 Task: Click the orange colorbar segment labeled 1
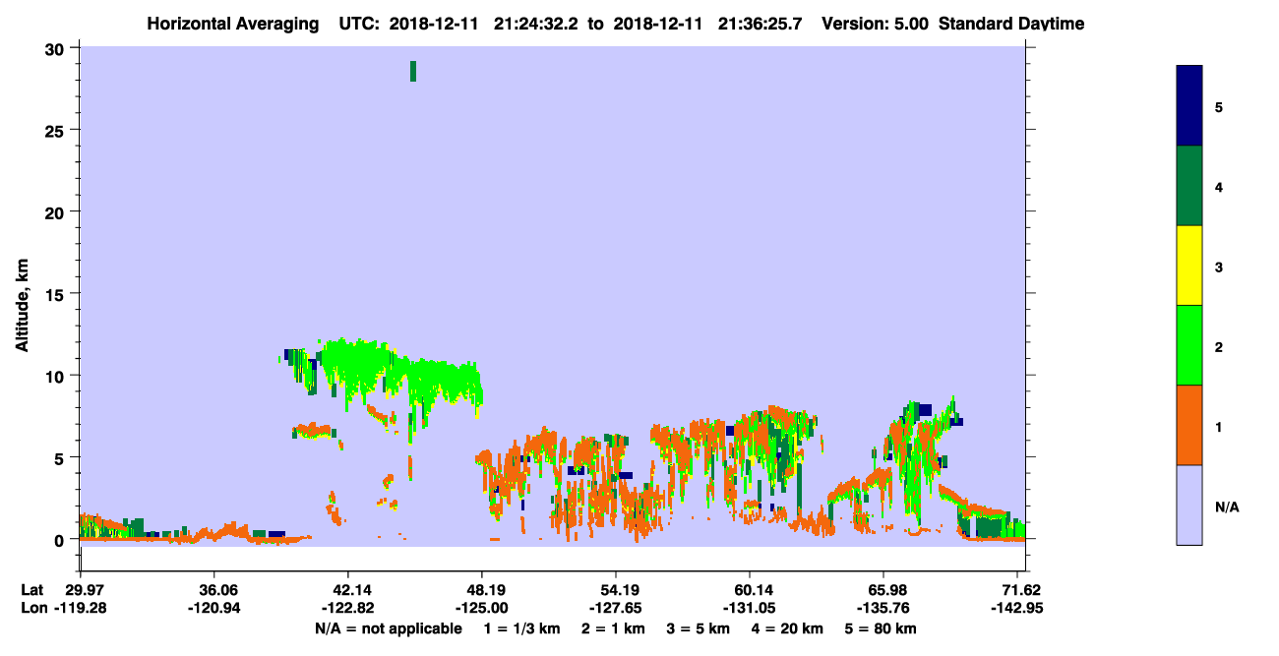1189,425
